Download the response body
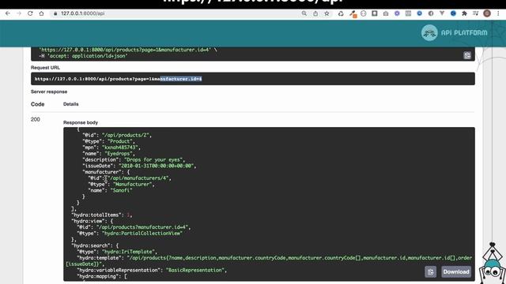The image size is (506, 284). pos(456,271)
